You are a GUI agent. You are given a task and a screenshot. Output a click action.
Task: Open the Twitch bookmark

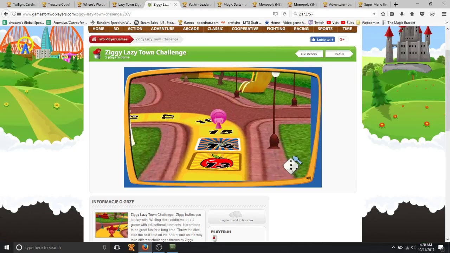(x=316, y=22)
